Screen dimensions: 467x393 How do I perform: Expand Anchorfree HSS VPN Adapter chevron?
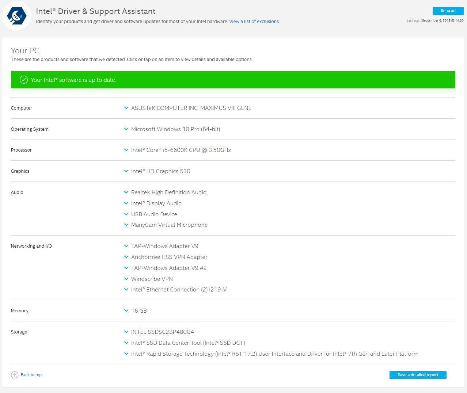126,257
